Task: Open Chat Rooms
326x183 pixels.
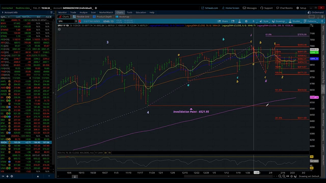Action: (x=284, y=8)
